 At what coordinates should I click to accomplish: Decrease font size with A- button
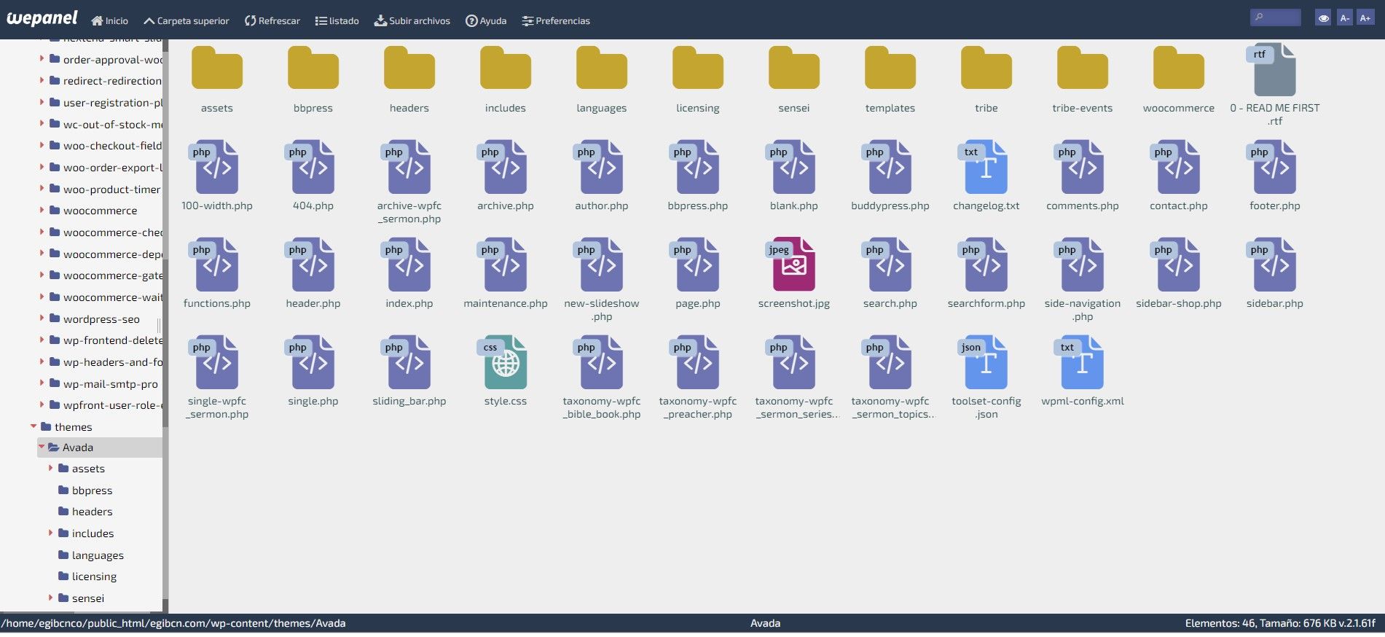coord(1344,18)
